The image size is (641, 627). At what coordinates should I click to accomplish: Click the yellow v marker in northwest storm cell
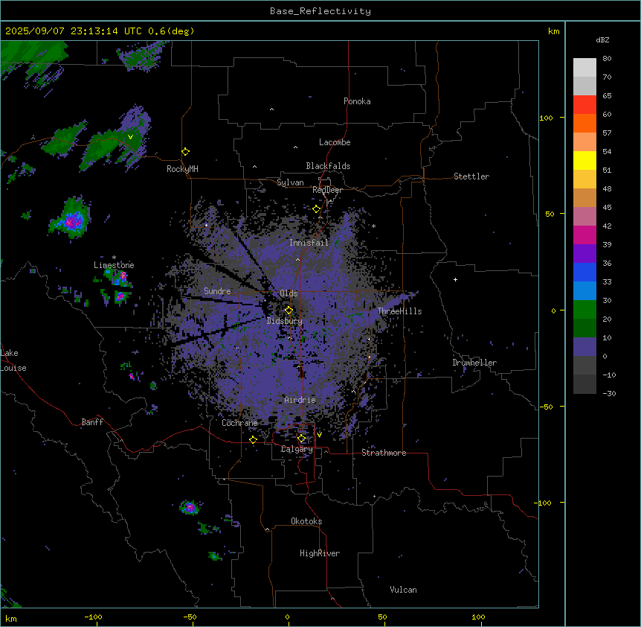point(130,137)
